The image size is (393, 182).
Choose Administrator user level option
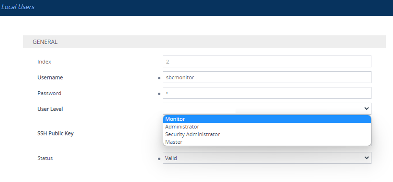pyautogui.click(x=267, y=127)
